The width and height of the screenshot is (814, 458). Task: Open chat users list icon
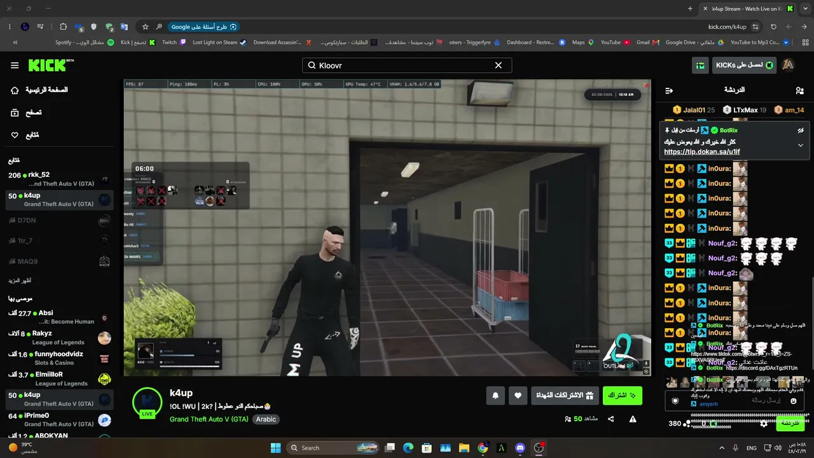tap(799, 91)
